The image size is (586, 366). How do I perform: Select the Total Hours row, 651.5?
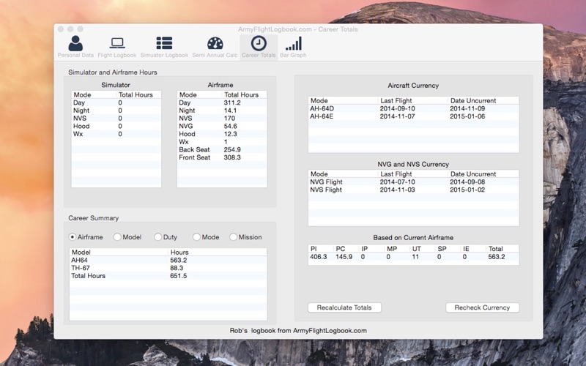[x=168, y=276]
